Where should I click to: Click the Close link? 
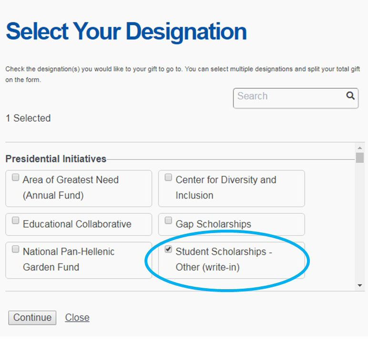pyautogui.click(x=77, y=317)
